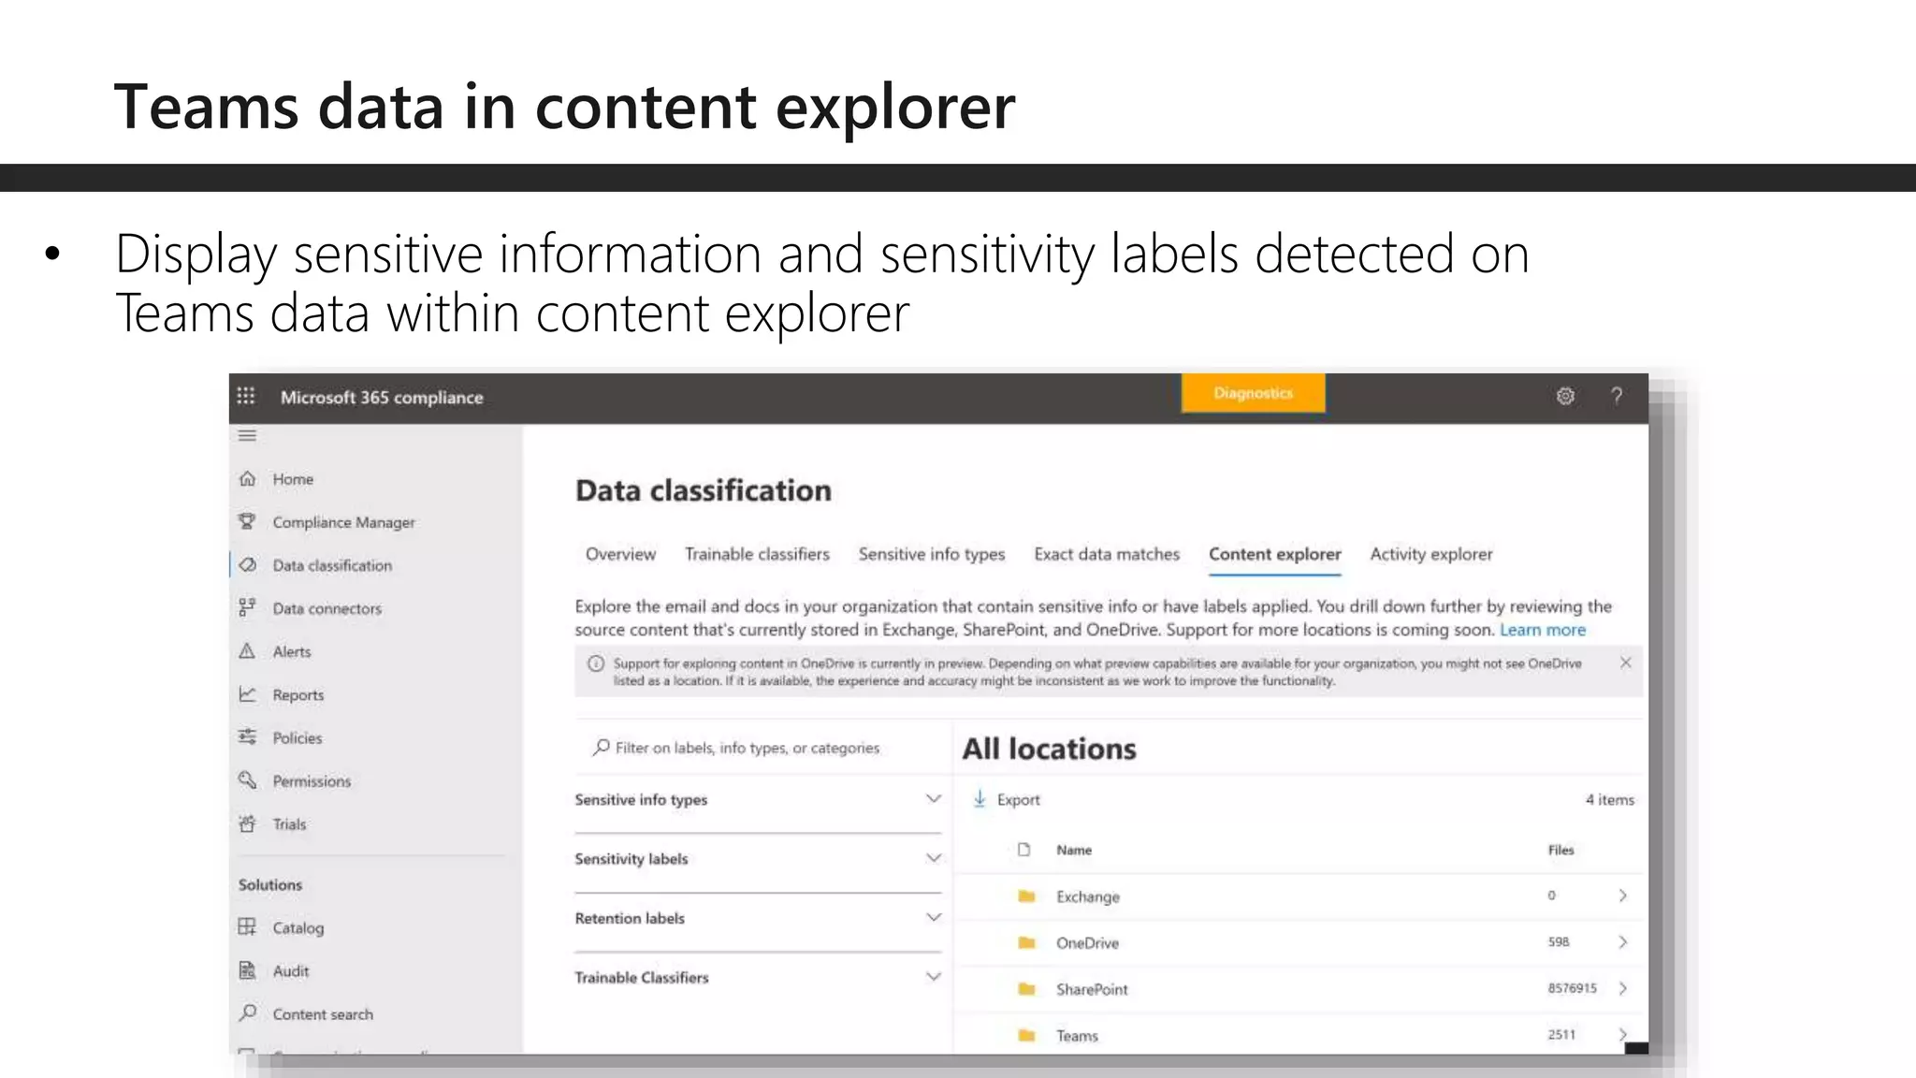Viewport: 1916px width, 1078px height.
Task: Click the SharePoint folder icon
Action: coord(1026,989)
